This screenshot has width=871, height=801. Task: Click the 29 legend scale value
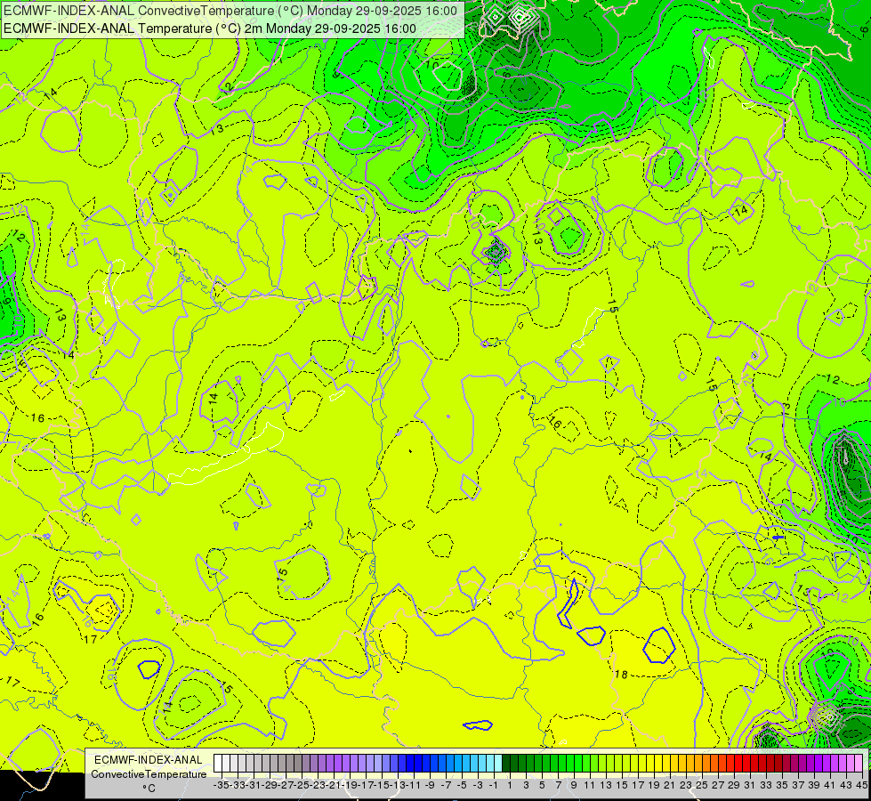(733, 786)
